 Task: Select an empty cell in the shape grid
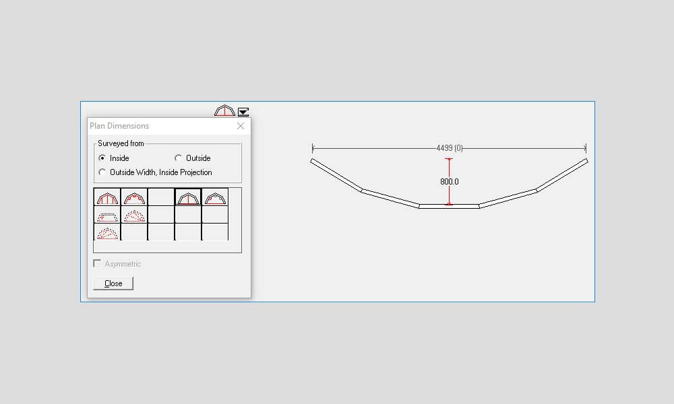[160, 197]
